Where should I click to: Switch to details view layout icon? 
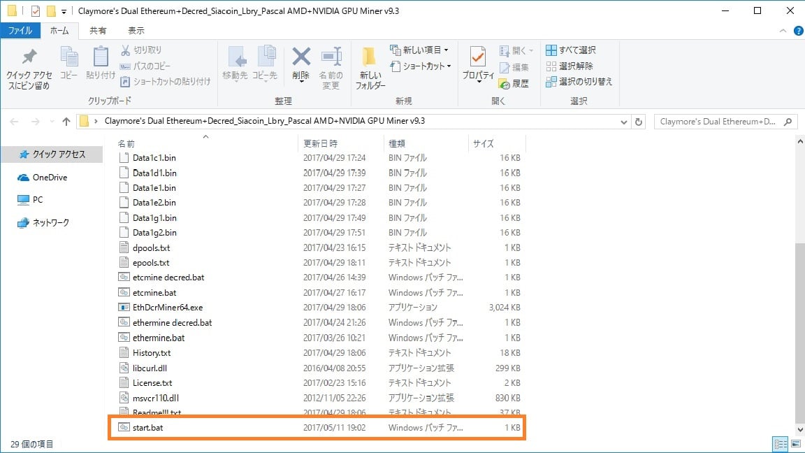(781, 444)
